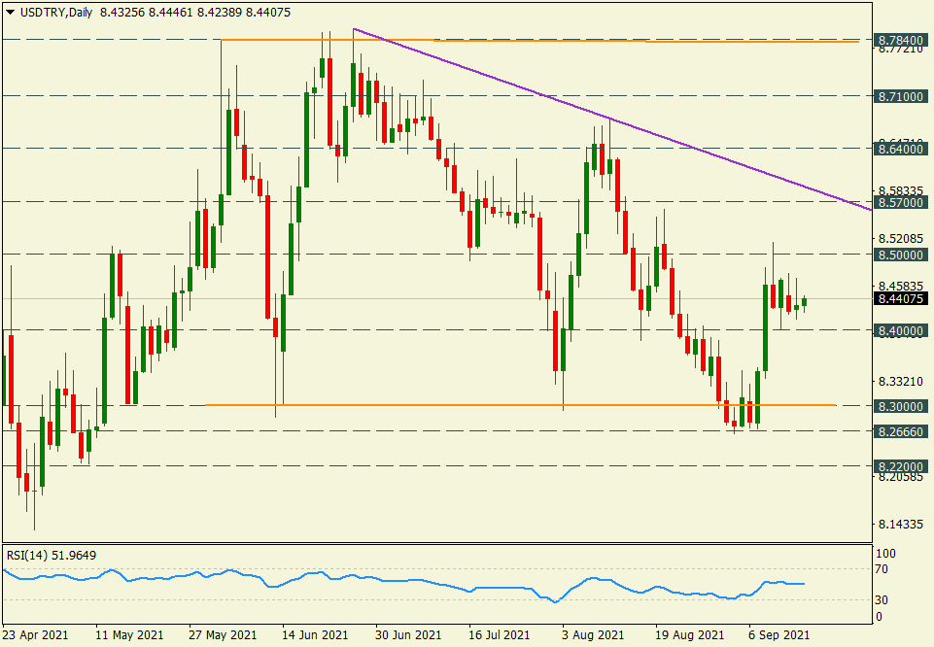Screen dimensions: 934x647
Task: Click the 11 May 2021 date label
Action: (129, 635)
